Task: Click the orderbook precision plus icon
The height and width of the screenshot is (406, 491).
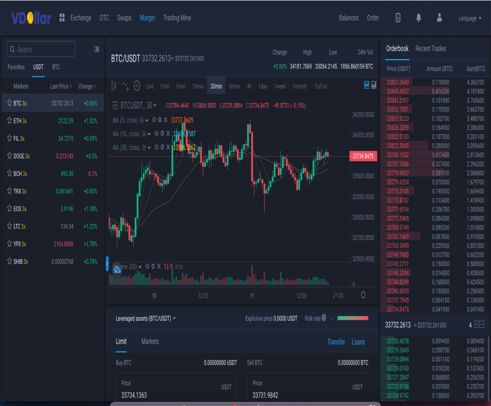Action: 476,325
